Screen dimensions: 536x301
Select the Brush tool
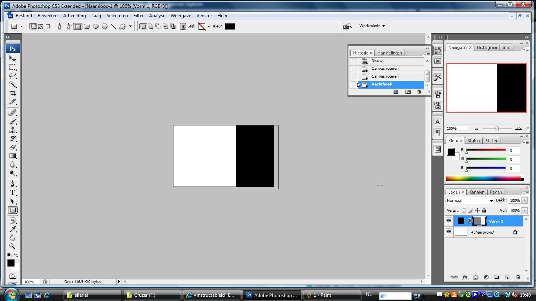click(x=13, y=121)
